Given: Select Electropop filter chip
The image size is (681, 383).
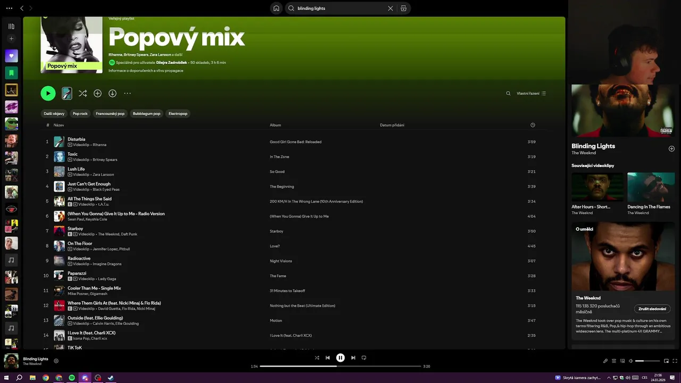Looking at the screenshot, I should click(178, 113).
